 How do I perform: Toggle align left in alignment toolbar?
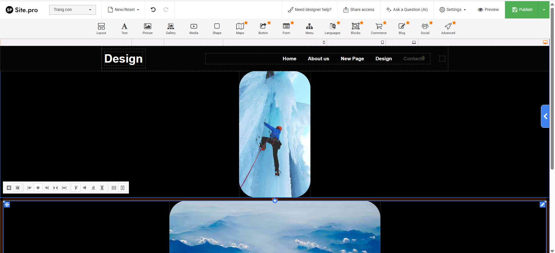pos(29,188)
